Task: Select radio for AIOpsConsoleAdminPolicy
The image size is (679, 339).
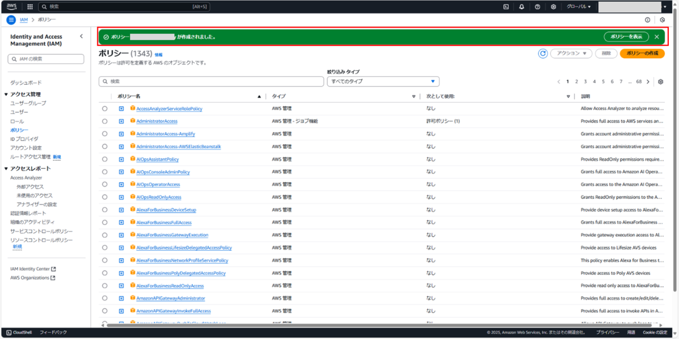Action: [x=105, y=172]
